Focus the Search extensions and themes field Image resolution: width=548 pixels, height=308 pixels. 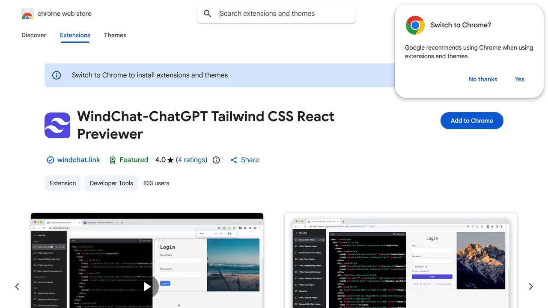pos(277,14)
